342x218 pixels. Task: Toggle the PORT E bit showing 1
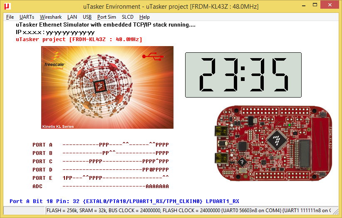pyautogui.click(x=64, y=178)
